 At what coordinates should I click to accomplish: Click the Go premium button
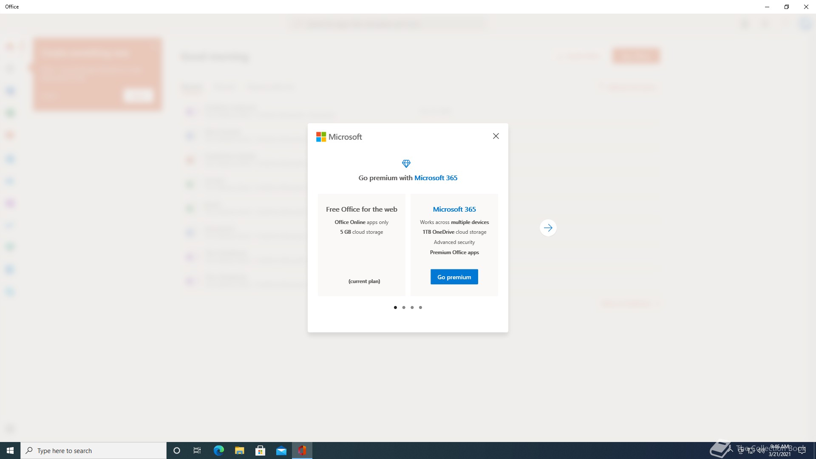coord(454,277)
